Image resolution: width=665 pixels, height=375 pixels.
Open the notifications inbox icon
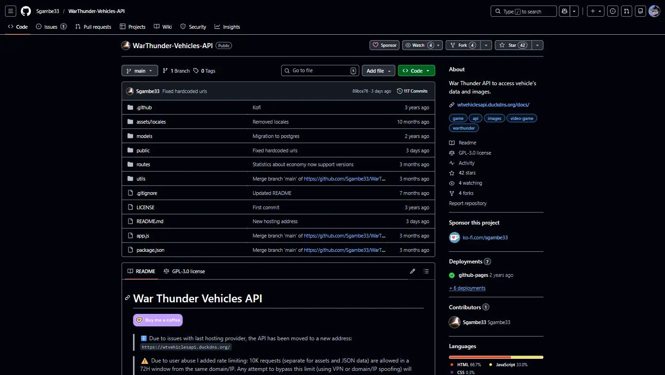640,11
